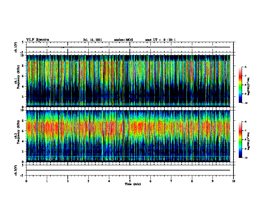Click the 2 kHz tick on ch.2 frequency axis

point(23,152)
